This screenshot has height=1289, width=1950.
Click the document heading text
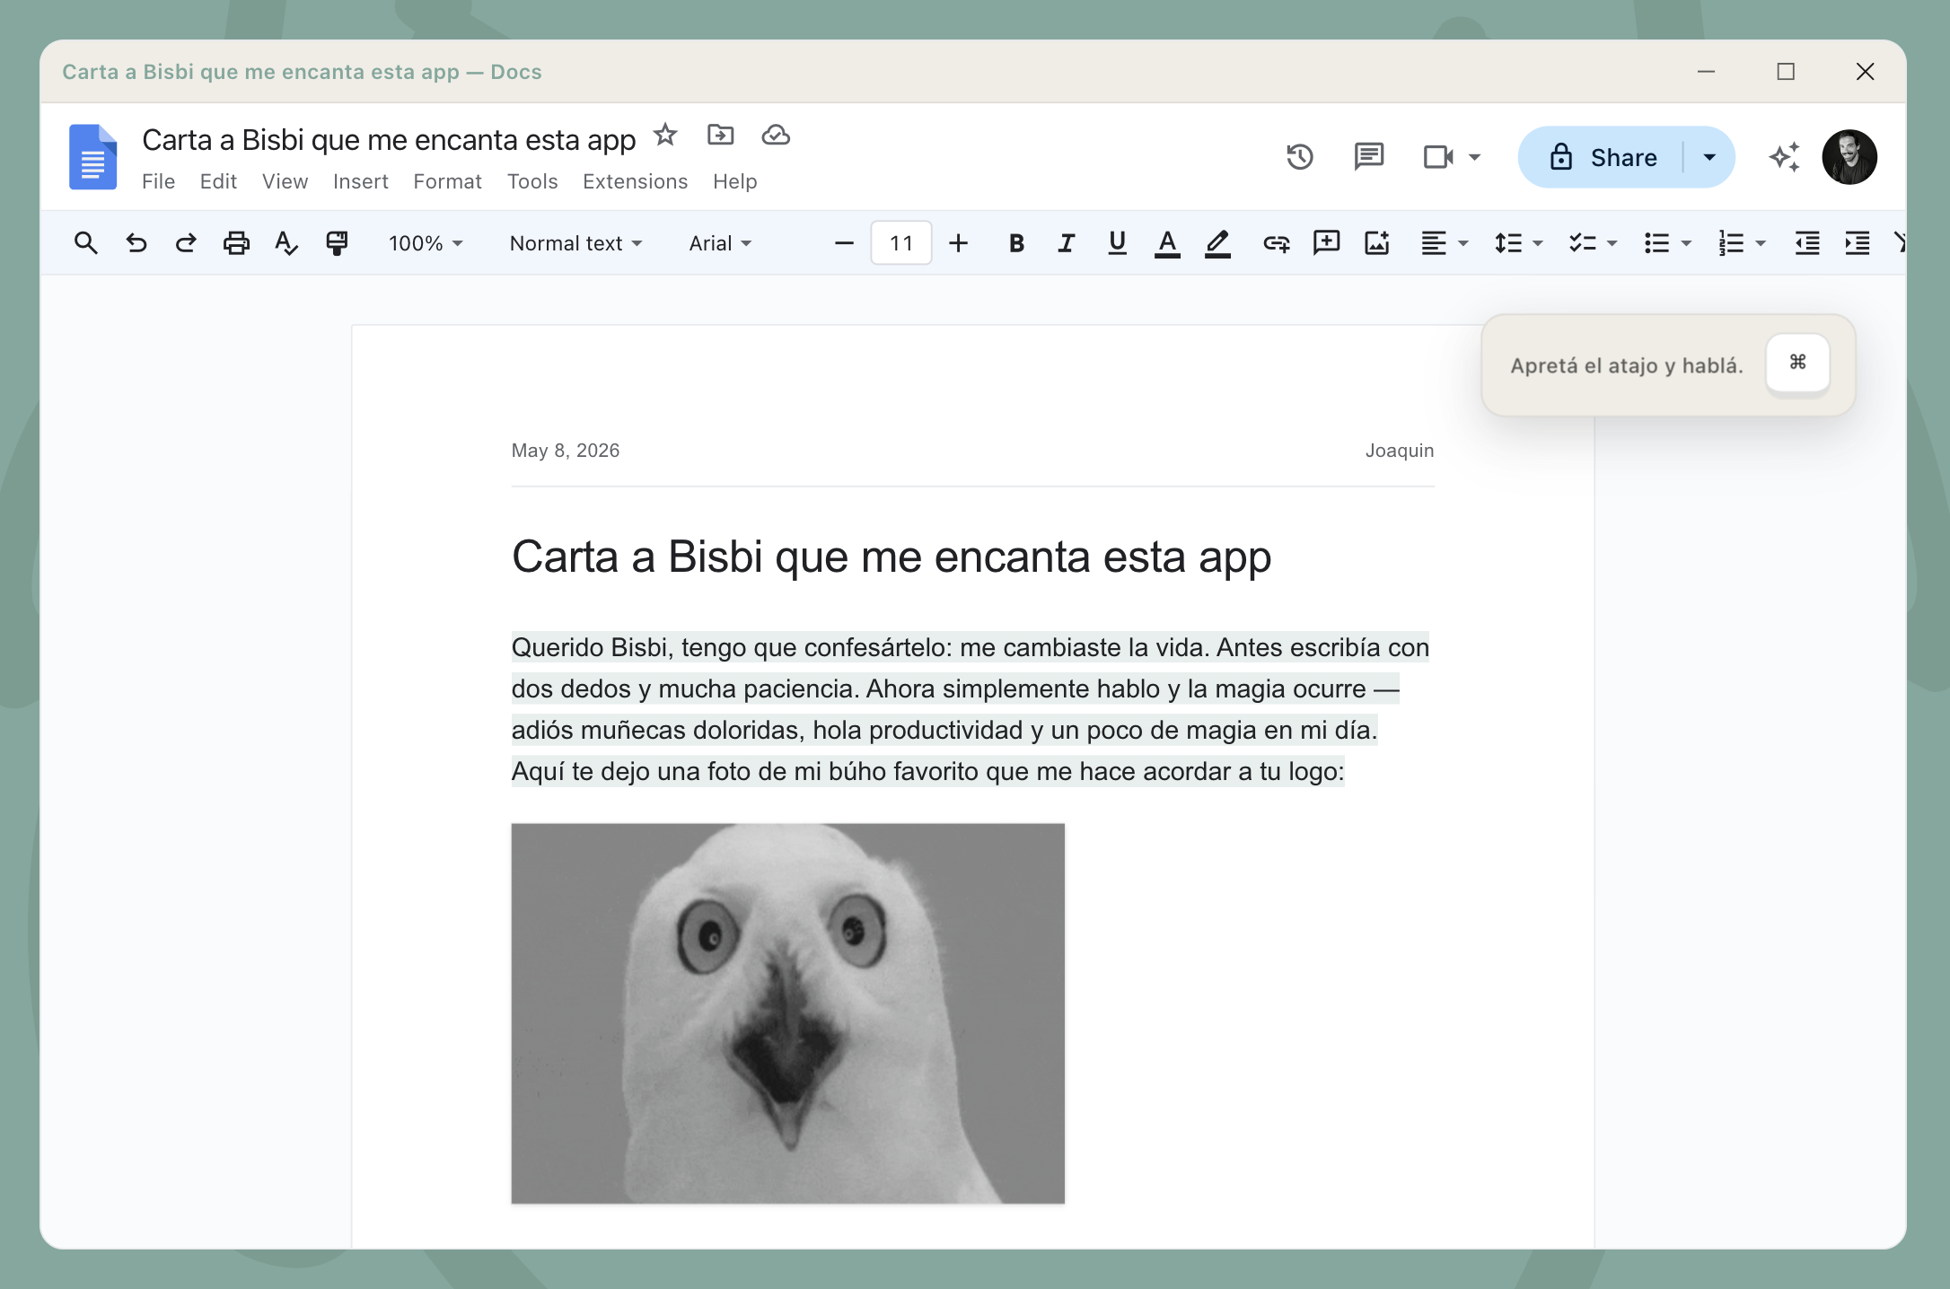click(892, 557)
